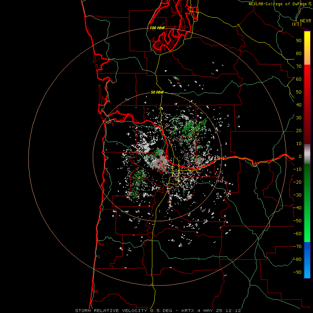Screen dimensions: 313x313
Task: Click the -90 value on velocity scale
Action: (297, 272)
